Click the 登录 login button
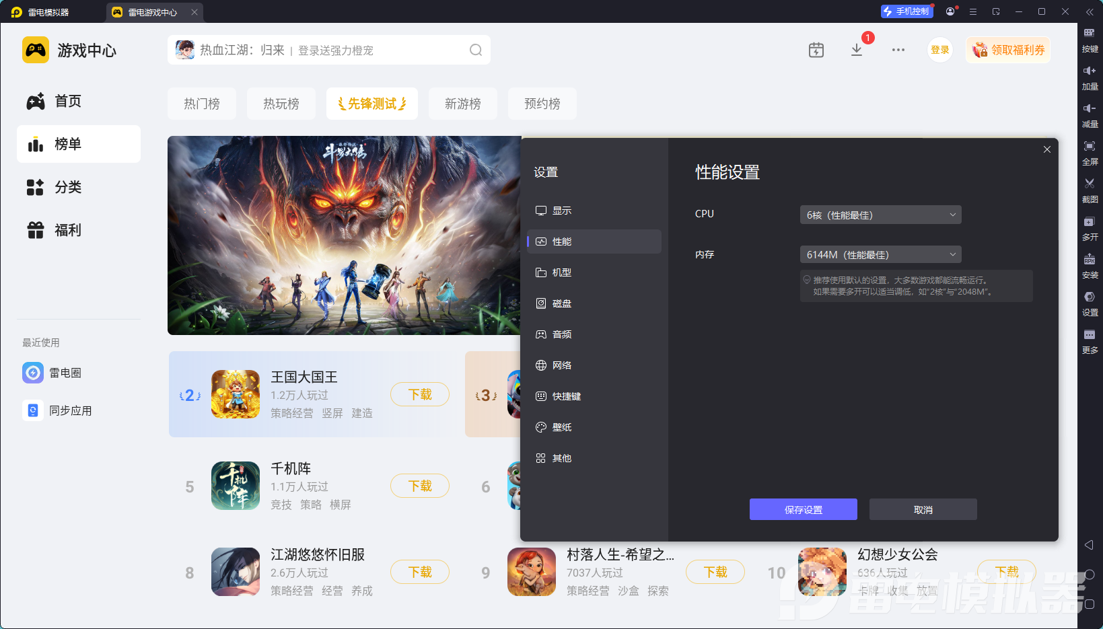 [x=940, y=50]
